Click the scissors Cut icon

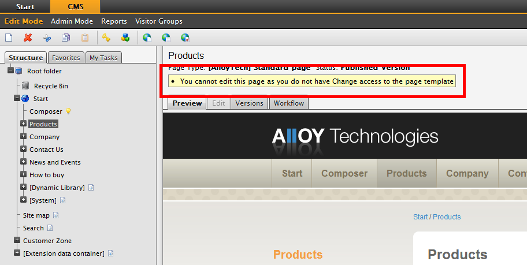(x=47, y=38)
